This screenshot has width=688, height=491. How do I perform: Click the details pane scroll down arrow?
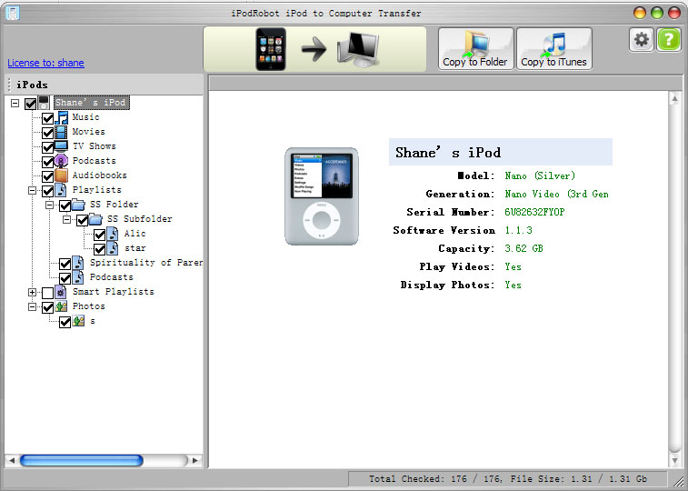(675, 460)
